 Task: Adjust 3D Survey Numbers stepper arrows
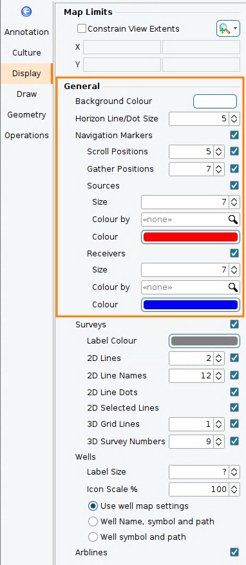click(218, 441)
